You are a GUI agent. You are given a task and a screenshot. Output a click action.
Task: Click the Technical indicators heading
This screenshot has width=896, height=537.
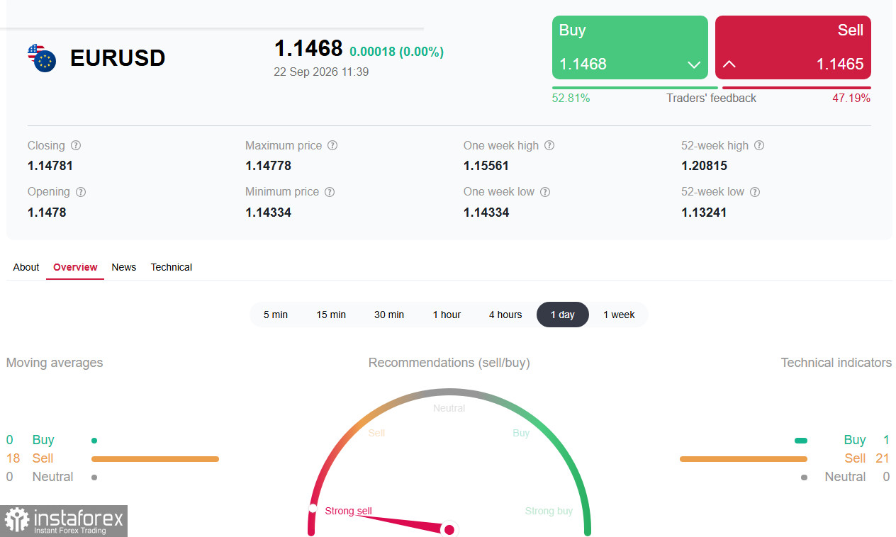click(x=836, y=363)
